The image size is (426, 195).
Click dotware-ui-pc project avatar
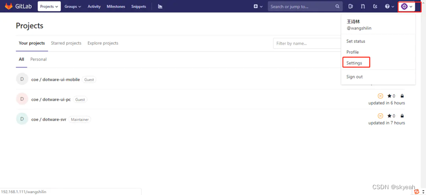pyautogui.click(x=22, y=99)
